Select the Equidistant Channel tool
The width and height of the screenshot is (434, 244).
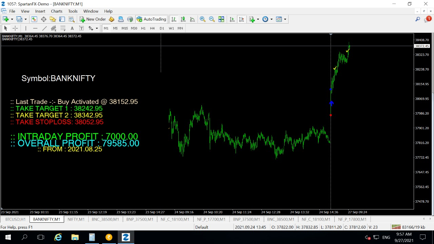[54, 28]
